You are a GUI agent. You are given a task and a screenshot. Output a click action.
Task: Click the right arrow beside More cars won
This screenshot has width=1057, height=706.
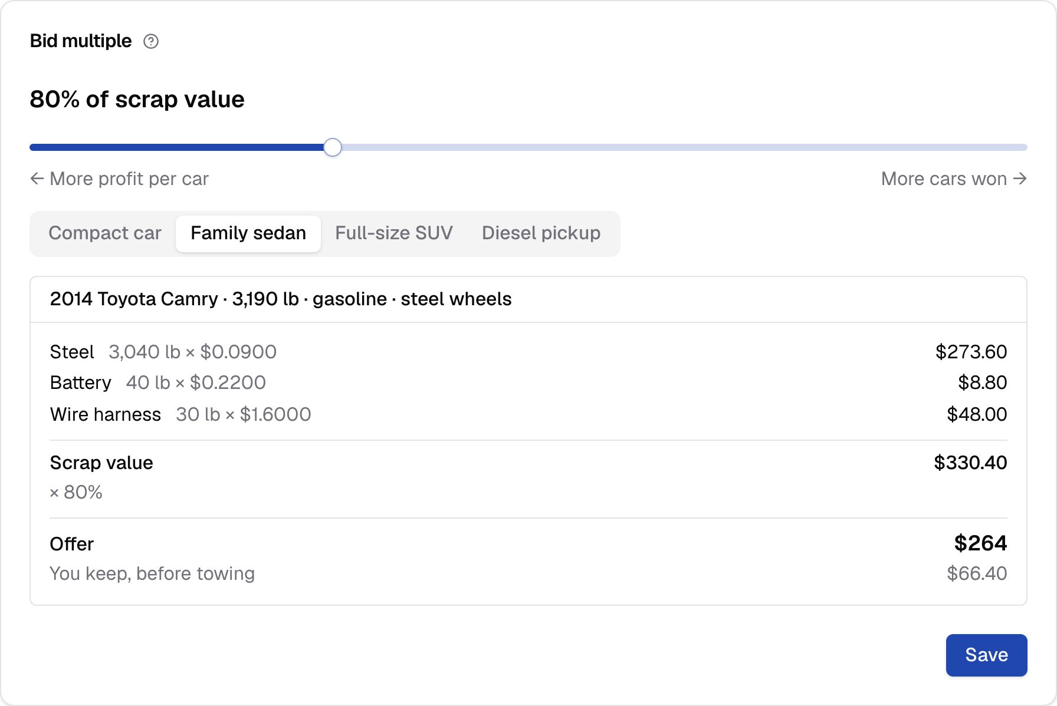(1020, 179)
